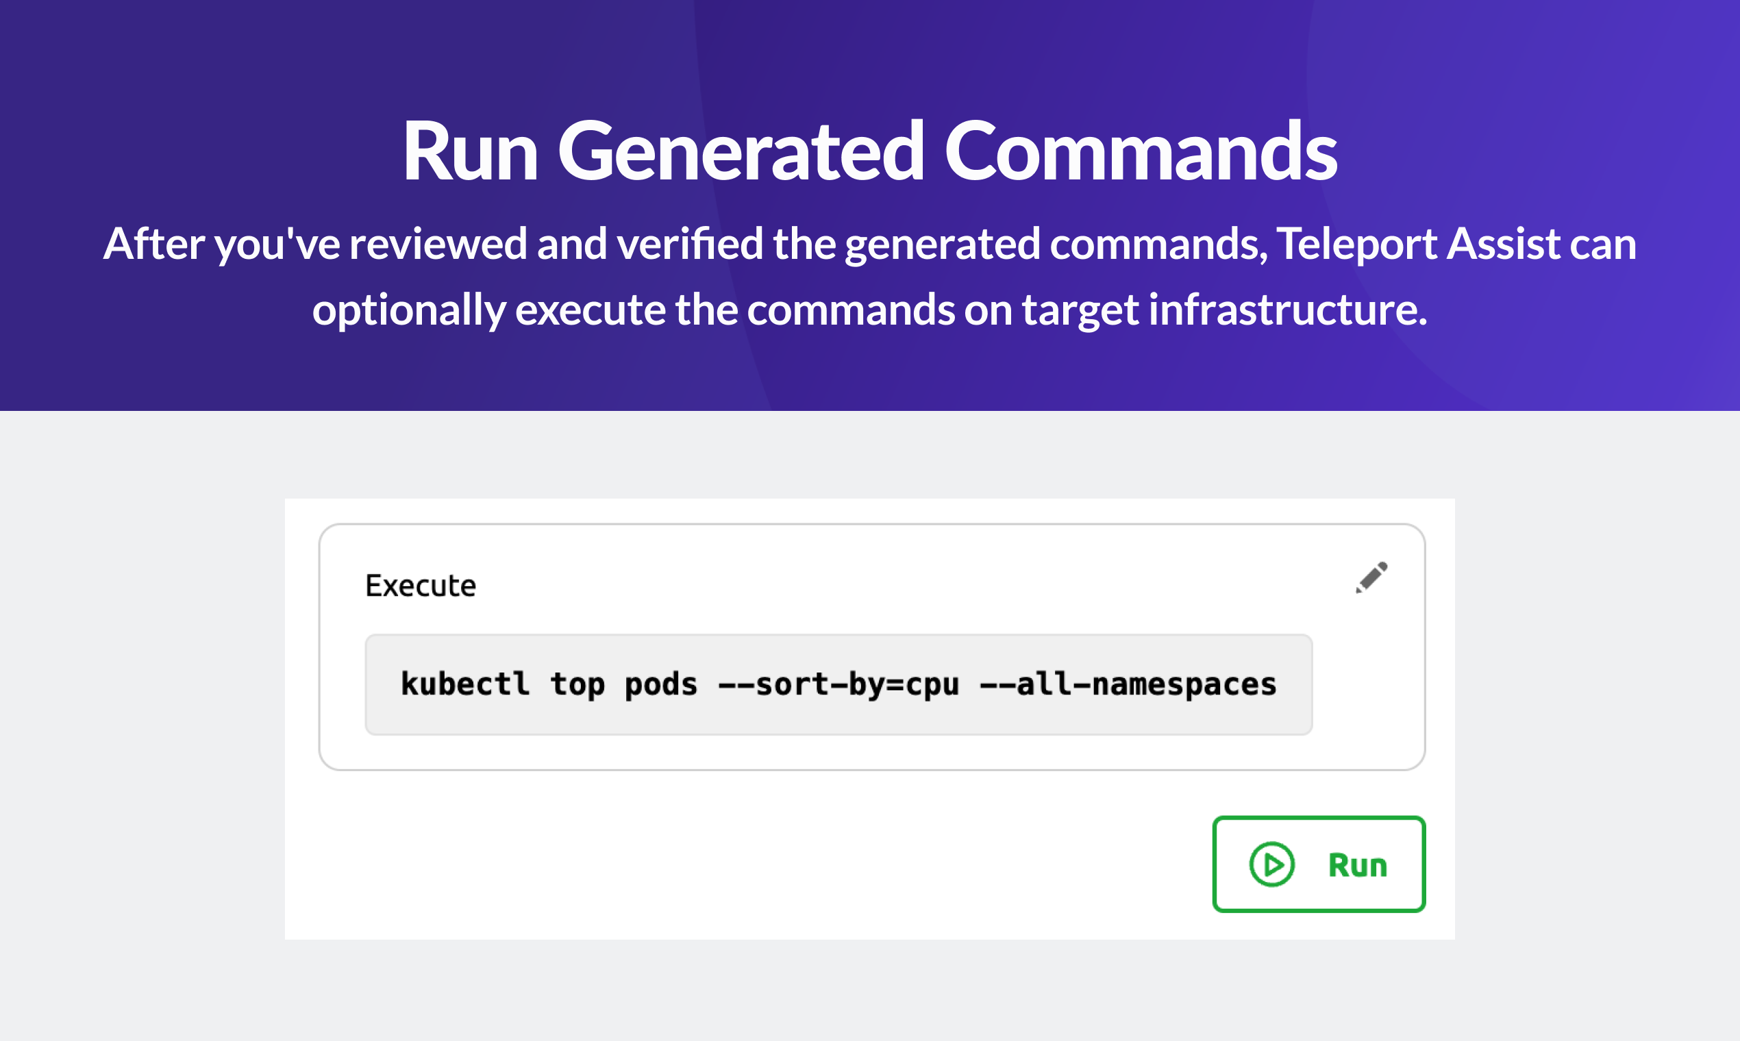1740x1041 pixels.
Task: Select the kubectl top pods command box
Action: [x=838, y=685]
